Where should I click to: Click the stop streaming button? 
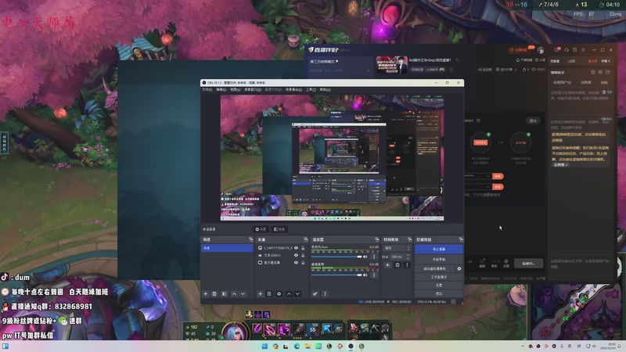point(439,249)
